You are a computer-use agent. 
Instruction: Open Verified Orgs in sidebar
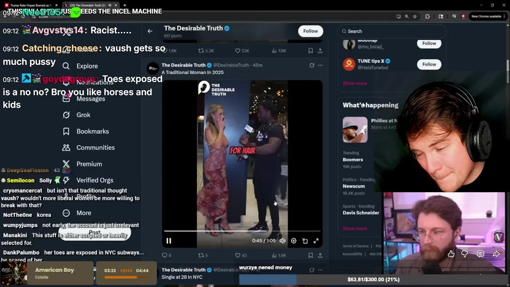[88, 180]
